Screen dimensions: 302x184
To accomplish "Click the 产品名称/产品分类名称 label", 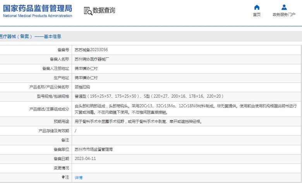I will (x=49, y=87).
